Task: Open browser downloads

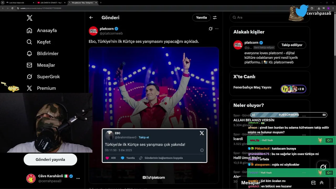Action: point(319,8)
